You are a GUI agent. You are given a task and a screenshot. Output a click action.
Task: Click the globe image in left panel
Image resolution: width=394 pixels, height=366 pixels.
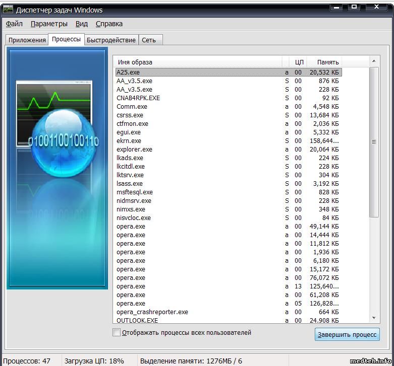tap(63, 142)
